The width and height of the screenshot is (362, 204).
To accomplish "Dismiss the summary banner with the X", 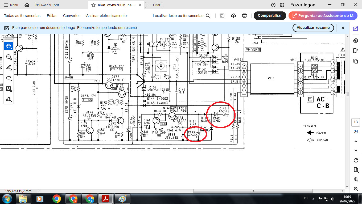I will [x=343, y=28].
